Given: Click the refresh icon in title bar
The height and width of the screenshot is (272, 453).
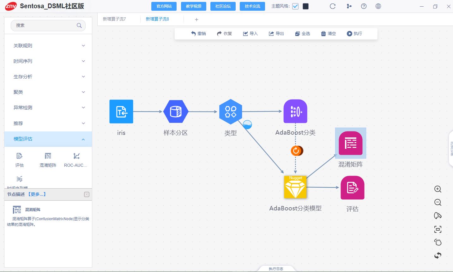Looking at the screenshot, I should coord(333,6).
